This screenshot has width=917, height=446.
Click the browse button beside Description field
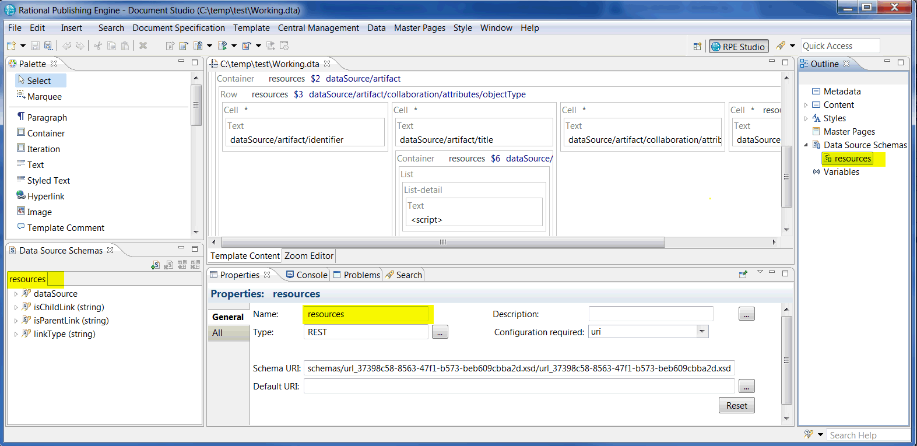(x=747, y=314)
